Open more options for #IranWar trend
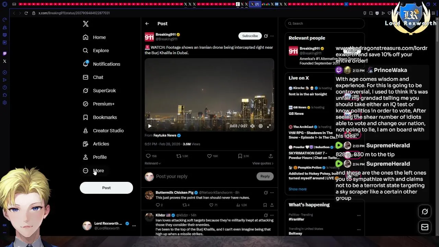 click(x=359, y=216)
